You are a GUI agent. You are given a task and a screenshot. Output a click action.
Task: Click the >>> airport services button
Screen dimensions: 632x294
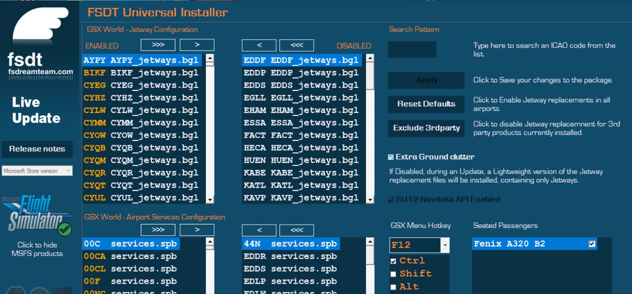pyautogui.click(x=158, y=230)
